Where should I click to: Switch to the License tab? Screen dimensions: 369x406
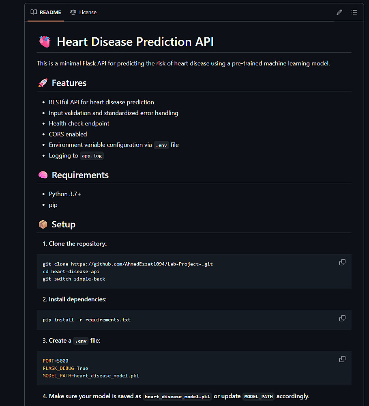pos(88,12)
